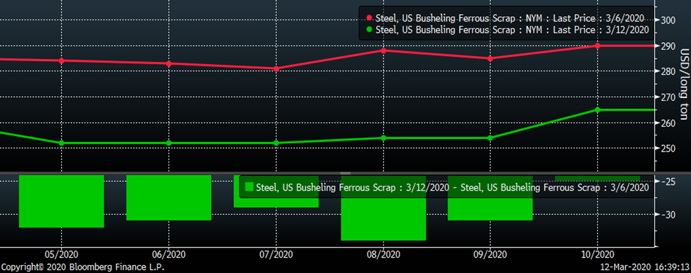The image size is (691, 273).
Task: Select red line data point at 08/2020
Action: [383, 50]
